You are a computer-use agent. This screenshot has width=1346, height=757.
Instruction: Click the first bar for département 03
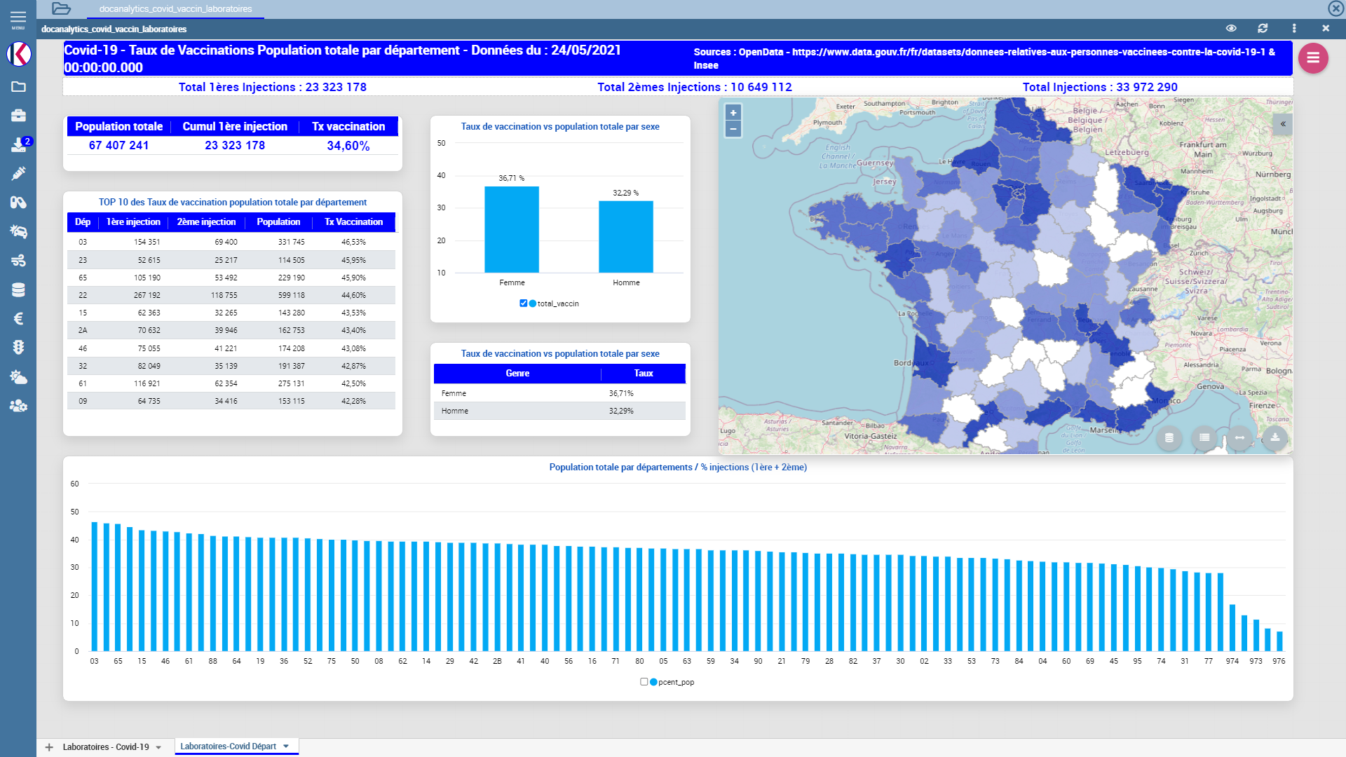[95, 587]
